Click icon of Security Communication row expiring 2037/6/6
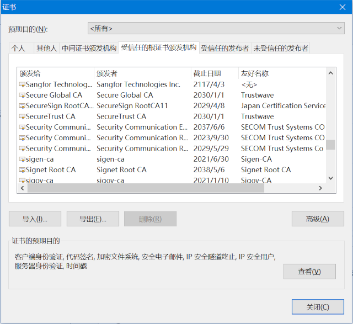The width and height of the screenshot is (353, 324). coord(22,128)
